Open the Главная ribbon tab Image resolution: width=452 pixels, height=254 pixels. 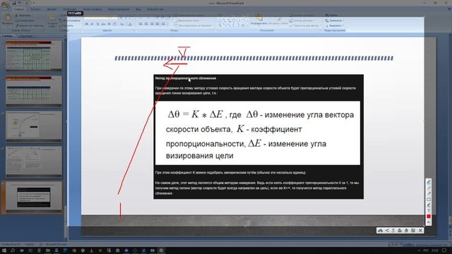coord(20,9)
